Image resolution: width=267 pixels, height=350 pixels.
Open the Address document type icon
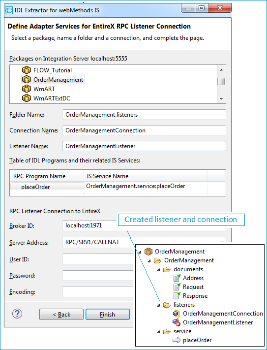177,278
